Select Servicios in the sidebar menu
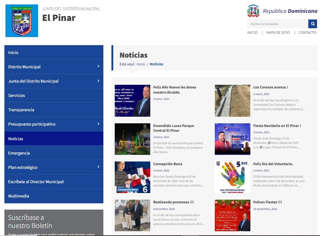Screen dimensions: 320x236 16,95
